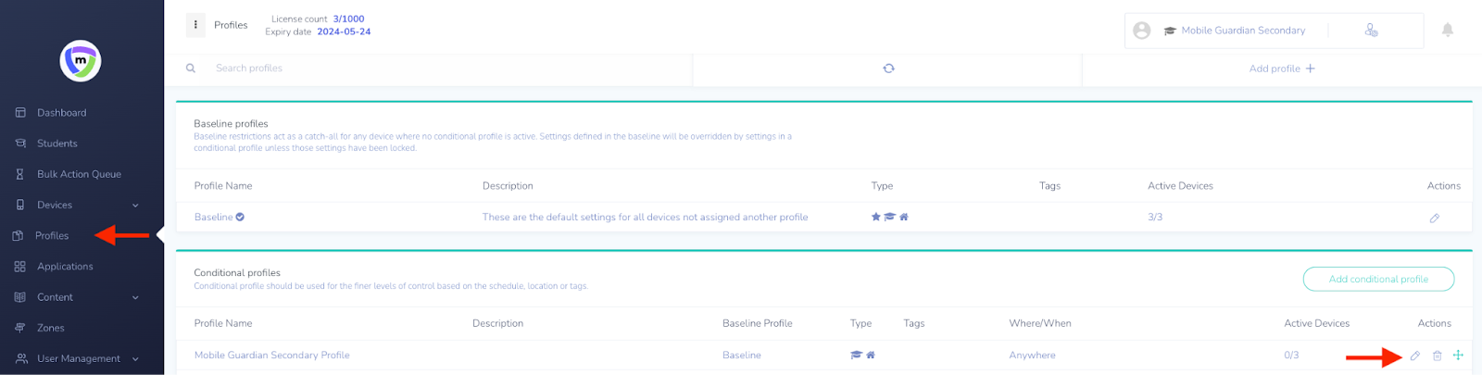Viewport: 1482px width, 375px height.
Task: Open Mobile Guardian Secondary Profile link
Action: 272,356
